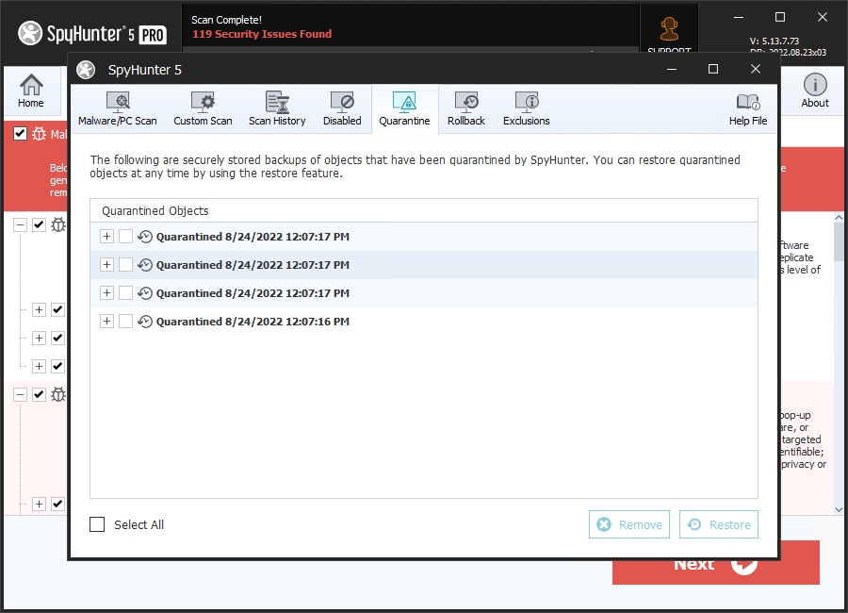848x613 pixels.
Task: Click the Home icon in main window
Action: tap(31, 91)
